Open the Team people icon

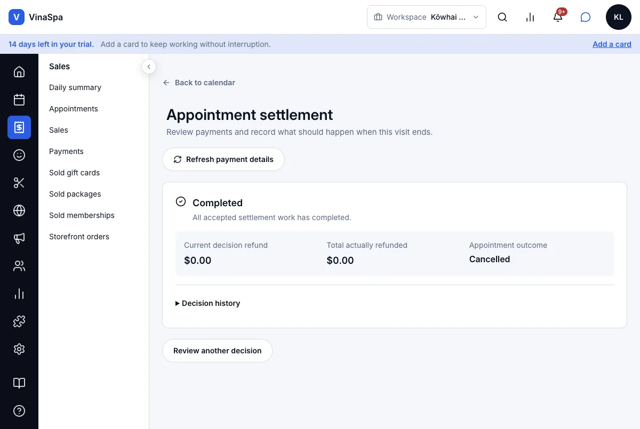(19, 266)
